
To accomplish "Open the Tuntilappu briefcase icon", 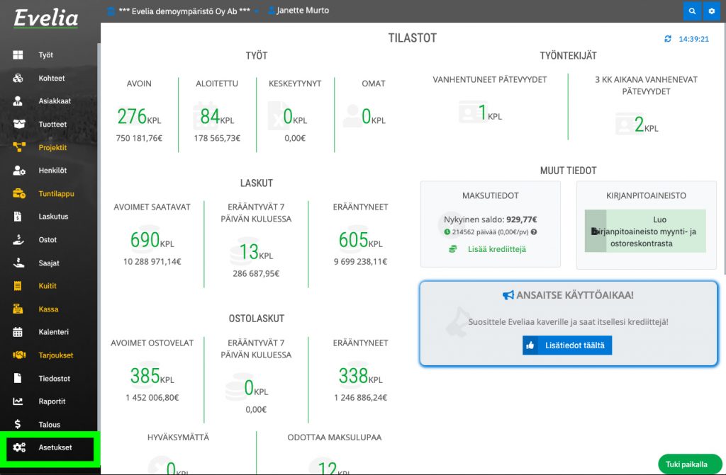I will (x=19, y=193).
